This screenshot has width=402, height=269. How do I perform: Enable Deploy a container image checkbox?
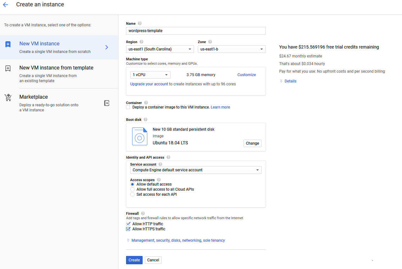[x=128, y=107]
